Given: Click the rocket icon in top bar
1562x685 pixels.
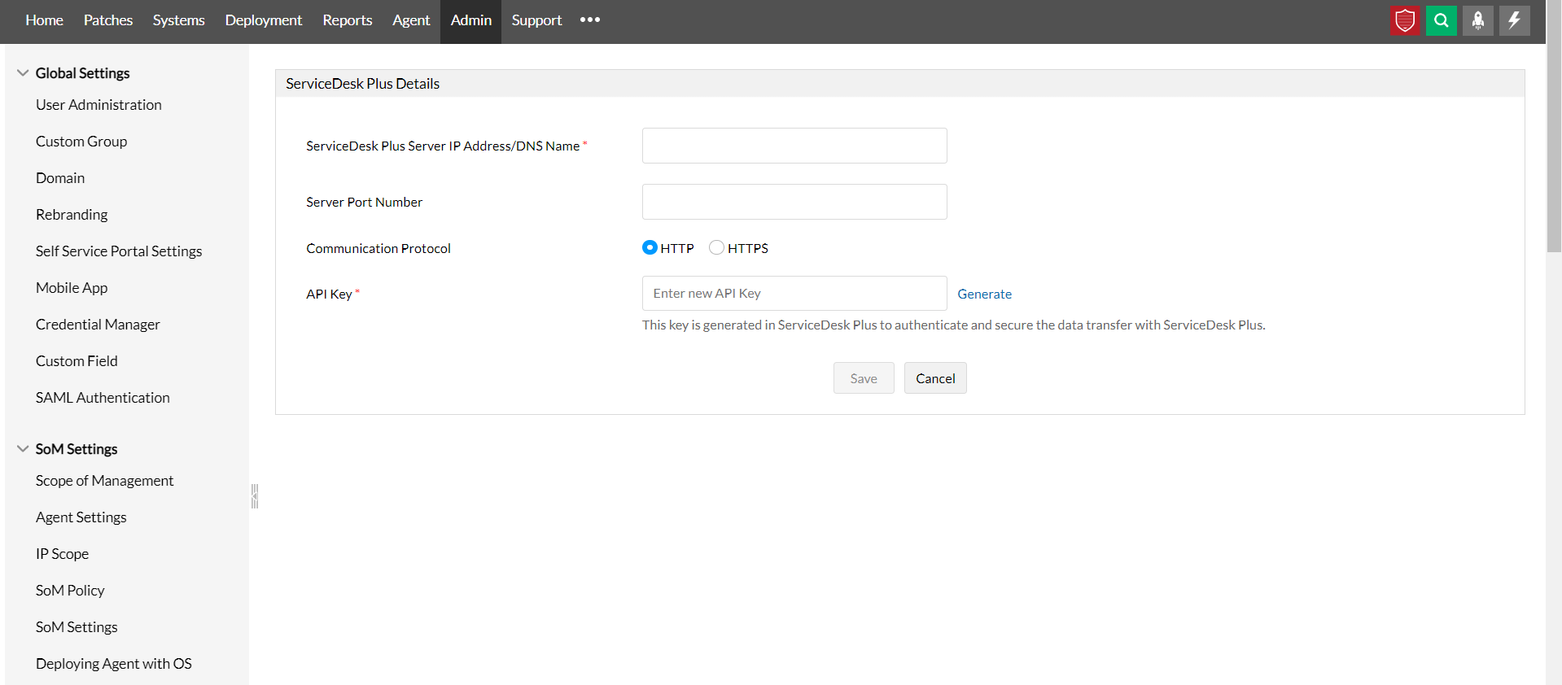Looking at the screenshot, I should click(1477, 20).
